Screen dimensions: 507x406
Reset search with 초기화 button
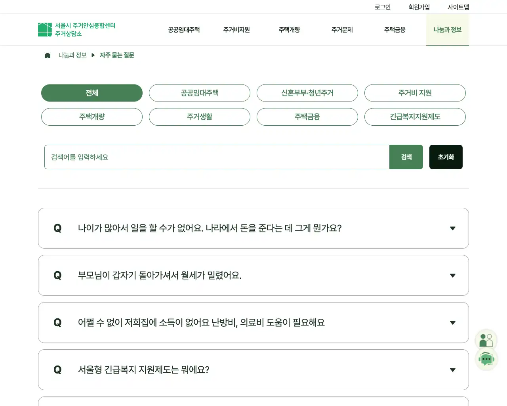(x=446, y=157)
